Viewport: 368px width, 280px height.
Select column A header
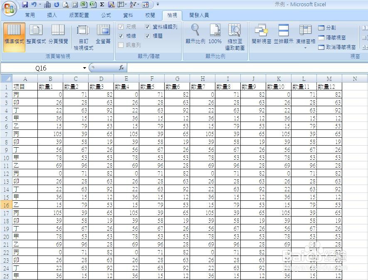pyautogui.click(x=25, y=79)
